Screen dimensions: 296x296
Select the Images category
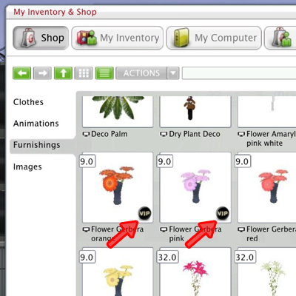click(x=27, y=166)
